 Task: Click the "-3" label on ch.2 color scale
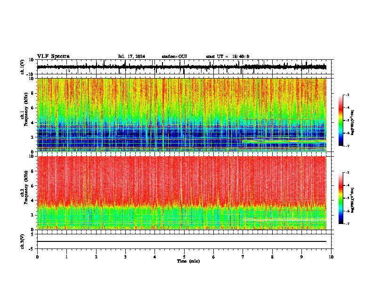pyautogui.click(x=347, y=173)
